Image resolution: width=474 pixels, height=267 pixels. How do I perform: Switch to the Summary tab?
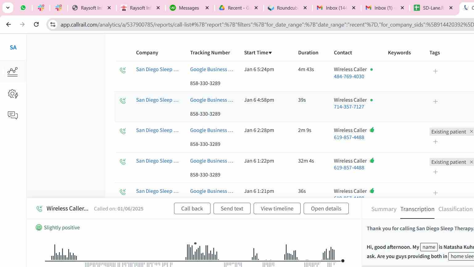coord(384,209)
